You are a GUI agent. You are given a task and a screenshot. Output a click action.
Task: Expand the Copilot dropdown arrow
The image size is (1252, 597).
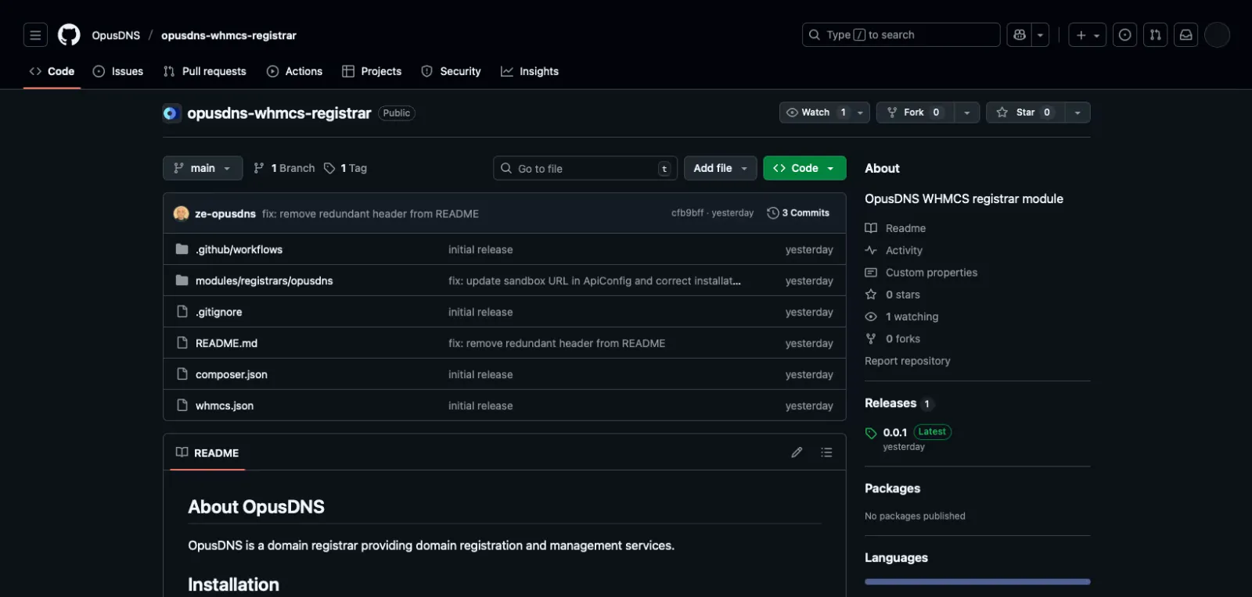pyautogui.click(x=1040, y=35)
